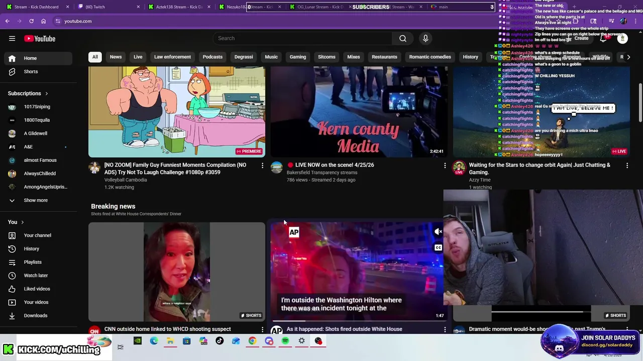Select the All filter chip

pyautogui.click(x=95, y=57)
